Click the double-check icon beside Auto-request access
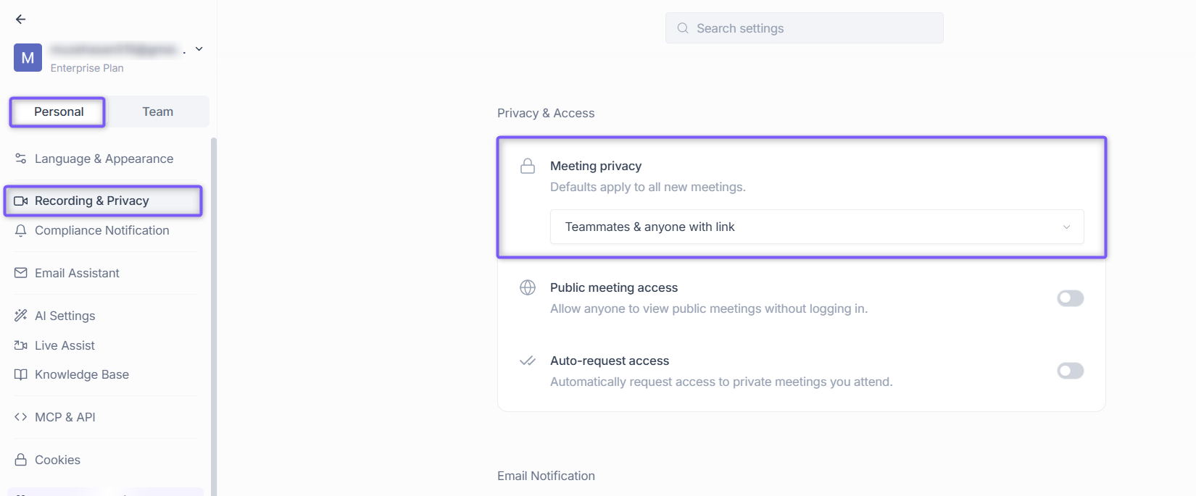The image size is (1196, 496). click(528, 361)
